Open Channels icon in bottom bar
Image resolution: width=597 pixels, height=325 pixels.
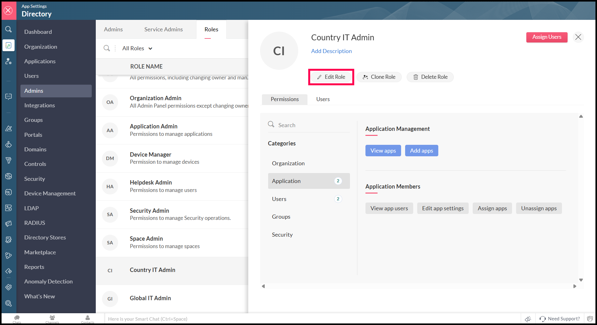[x=52, y=318]
